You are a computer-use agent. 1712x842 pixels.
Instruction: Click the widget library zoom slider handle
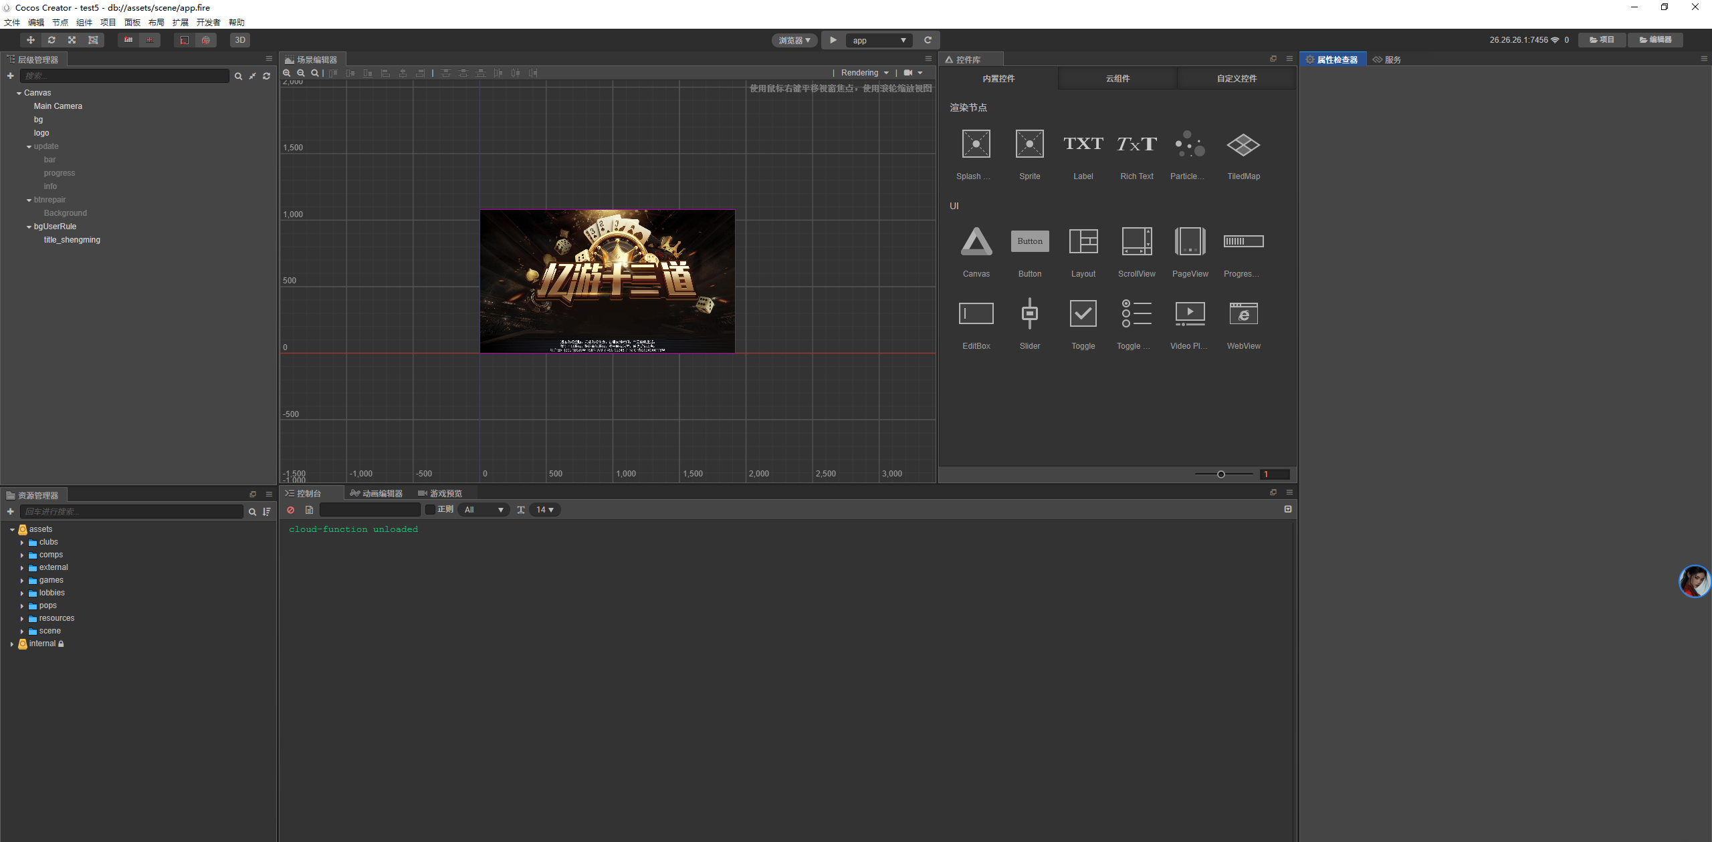click(1221, 474)
